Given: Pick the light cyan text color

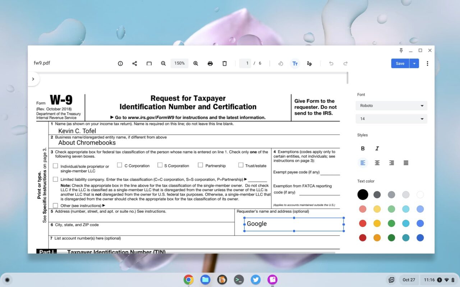Looking at the screenshot, I should coord(406,209).
